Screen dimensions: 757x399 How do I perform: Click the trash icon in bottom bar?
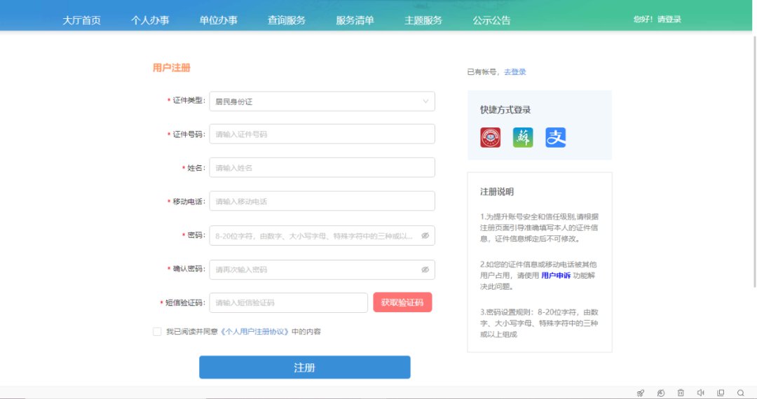[x=681, y=393]
